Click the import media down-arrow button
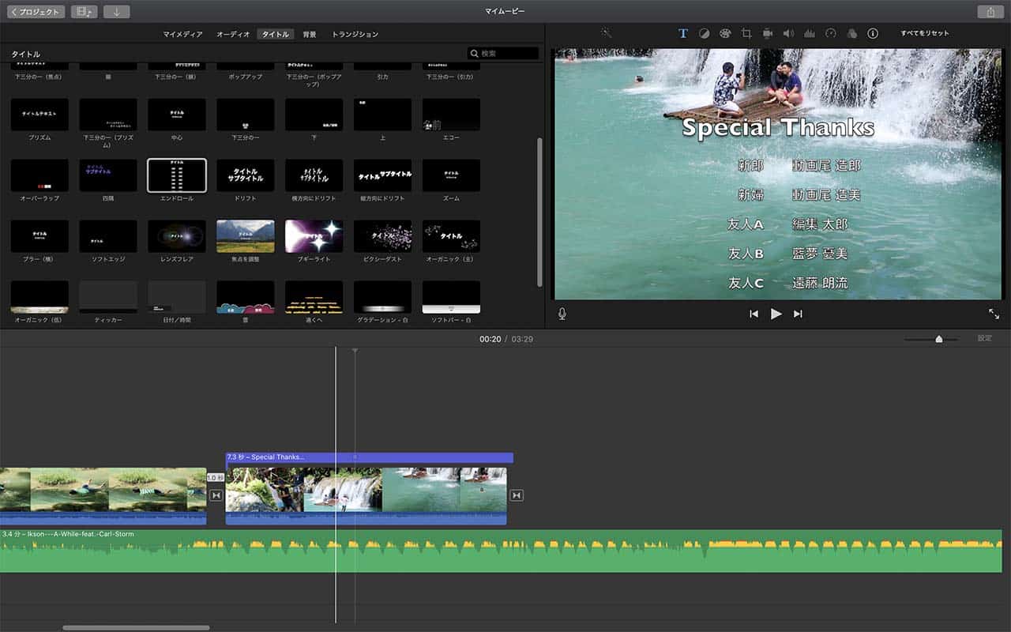Image resolution: width=1011 pixels, height=632 pixels. click(x=116, y=12)
